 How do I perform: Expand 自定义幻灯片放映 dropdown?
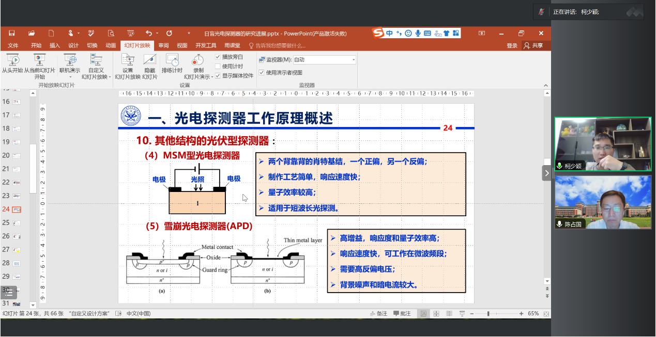point(110,77)
